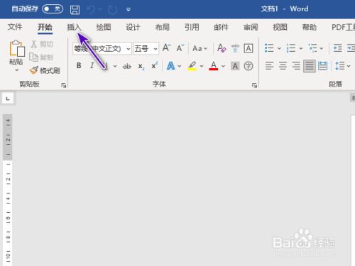The width and height of the screenshot is (355, 266).
Task: Expand the multilevel list dropdown arrow
Action: 322,48
